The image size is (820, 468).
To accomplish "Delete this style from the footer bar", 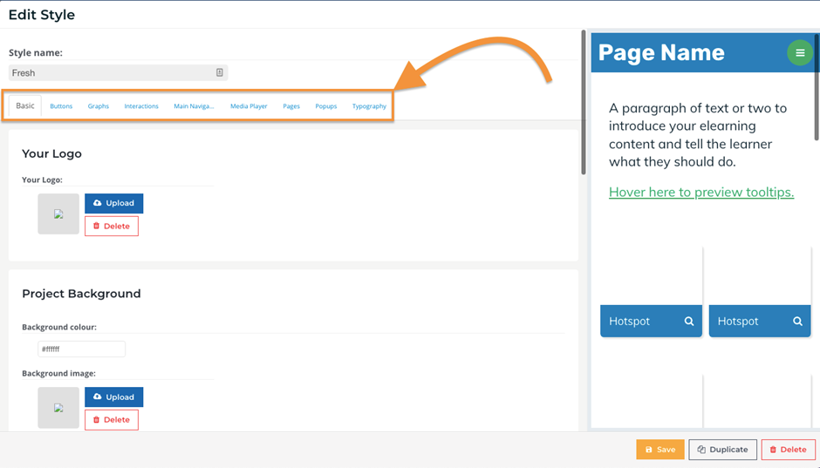I will [x=788, y=449].
